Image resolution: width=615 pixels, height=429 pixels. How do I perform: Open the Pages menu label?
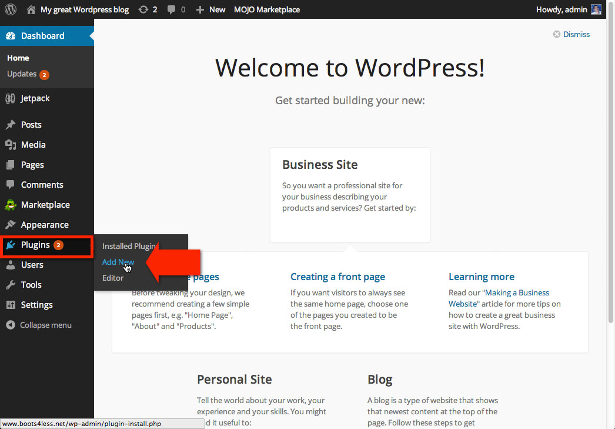[x=32, y=165]
